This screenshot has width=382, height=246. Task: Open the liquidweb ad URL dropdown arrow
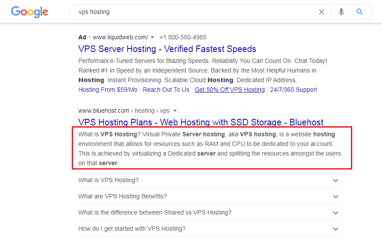(152, 38)
